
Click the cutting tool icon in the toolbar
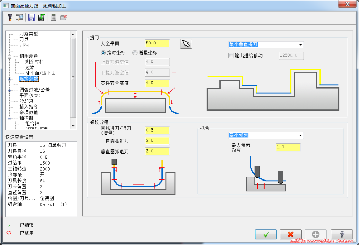[x=9, y=17]
